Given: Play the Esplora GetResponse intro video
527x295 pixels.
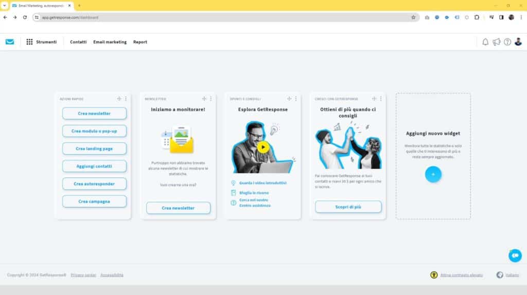Looking at the screenshot, I should 263,147.
